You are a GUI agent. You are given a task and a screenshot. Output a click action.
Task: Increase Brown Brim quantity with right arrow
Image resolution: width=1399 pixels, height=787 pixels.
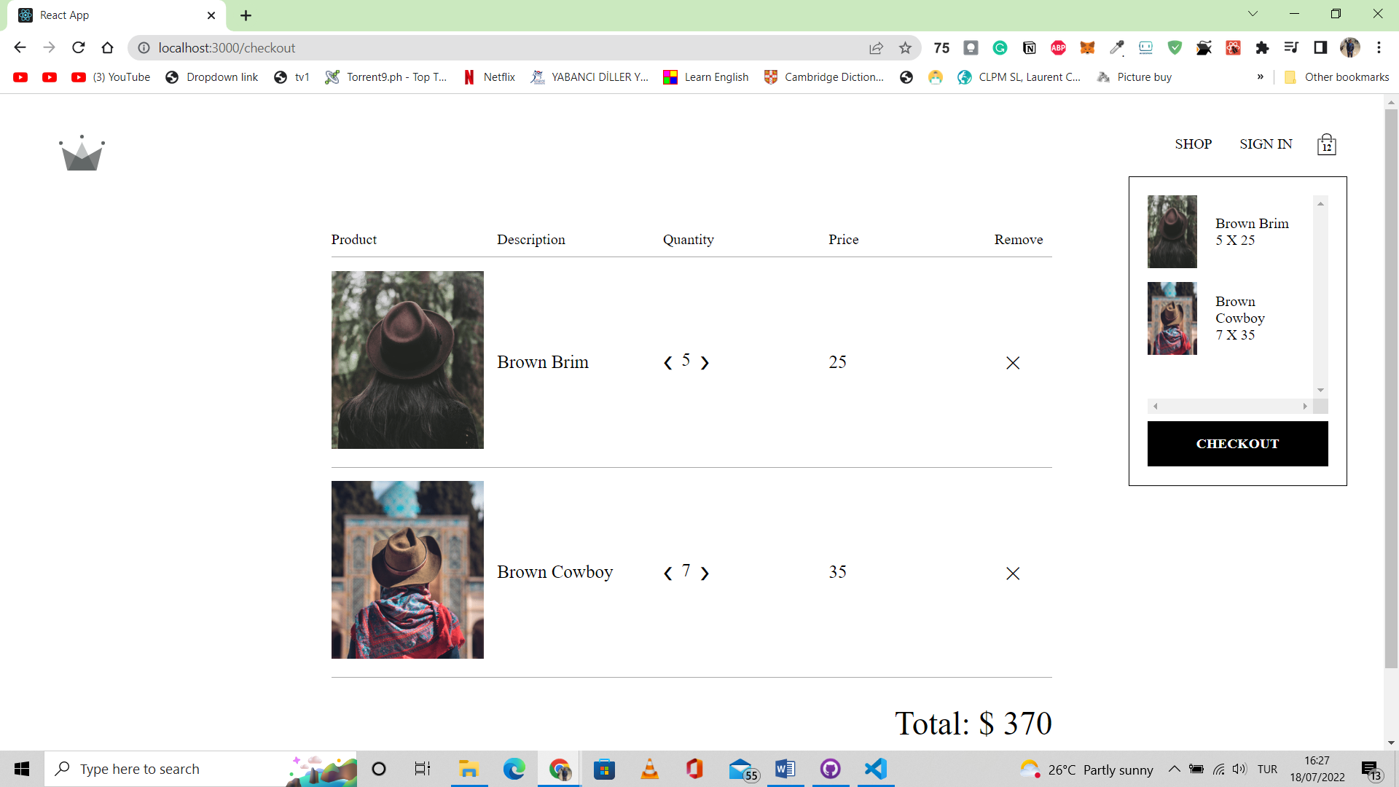(705, 363)
